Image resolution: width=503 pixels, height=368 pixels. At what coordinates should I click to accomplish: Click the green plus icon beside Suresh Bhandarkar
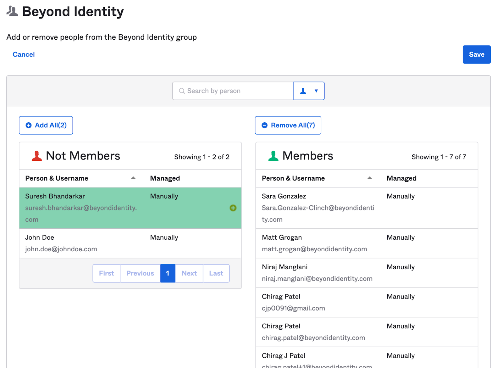[x=233, y=208]
